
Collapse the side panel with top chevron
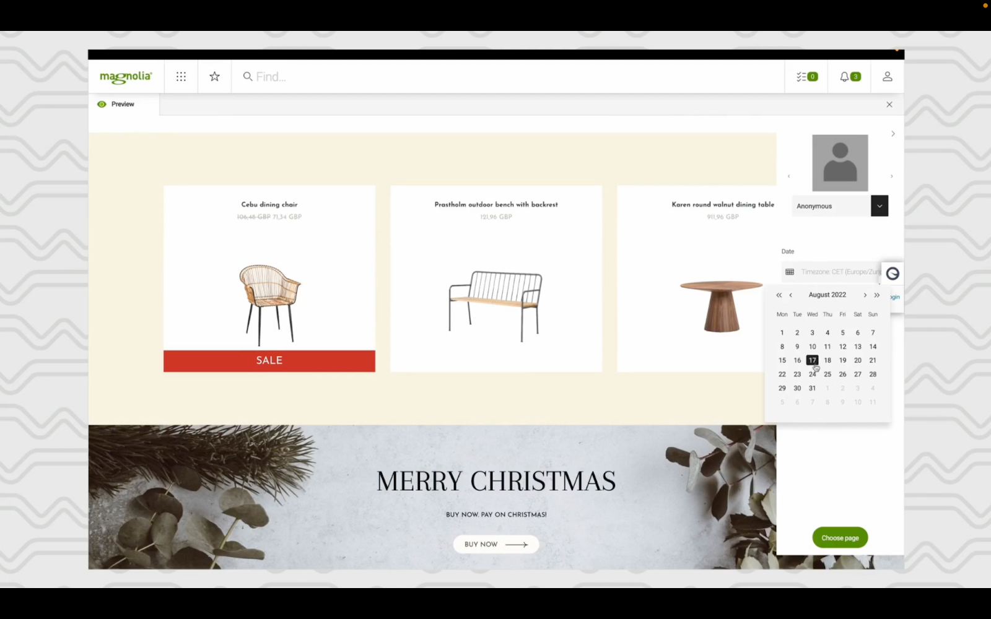click(x=893, y=134)
